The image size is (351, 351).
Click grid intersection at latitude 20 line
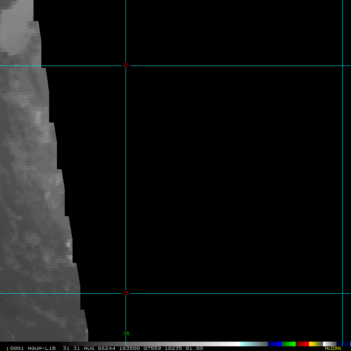[x=126, y=66]
